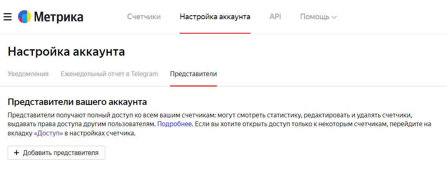Open the API menu item
The width and height of the screenshot is (447, 173).
pos(275,17)
